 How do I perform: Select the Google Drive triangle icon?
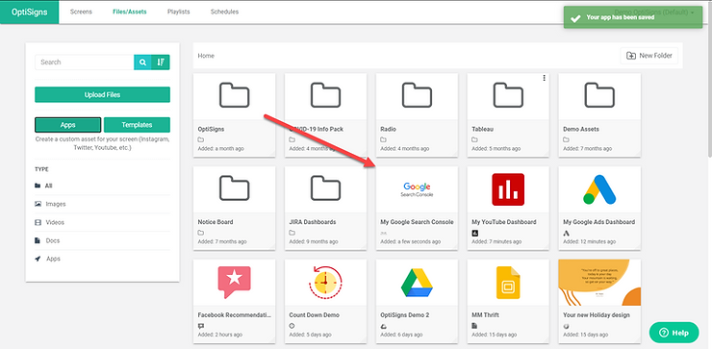point(417,283)
